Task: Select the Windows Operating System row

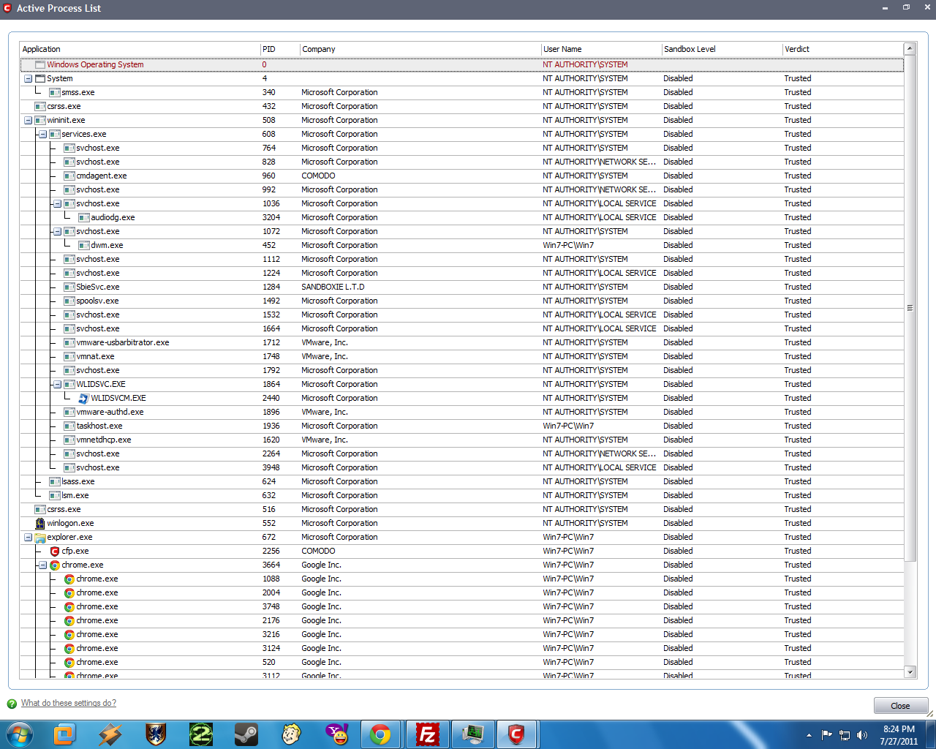Action: pos(462,64)
